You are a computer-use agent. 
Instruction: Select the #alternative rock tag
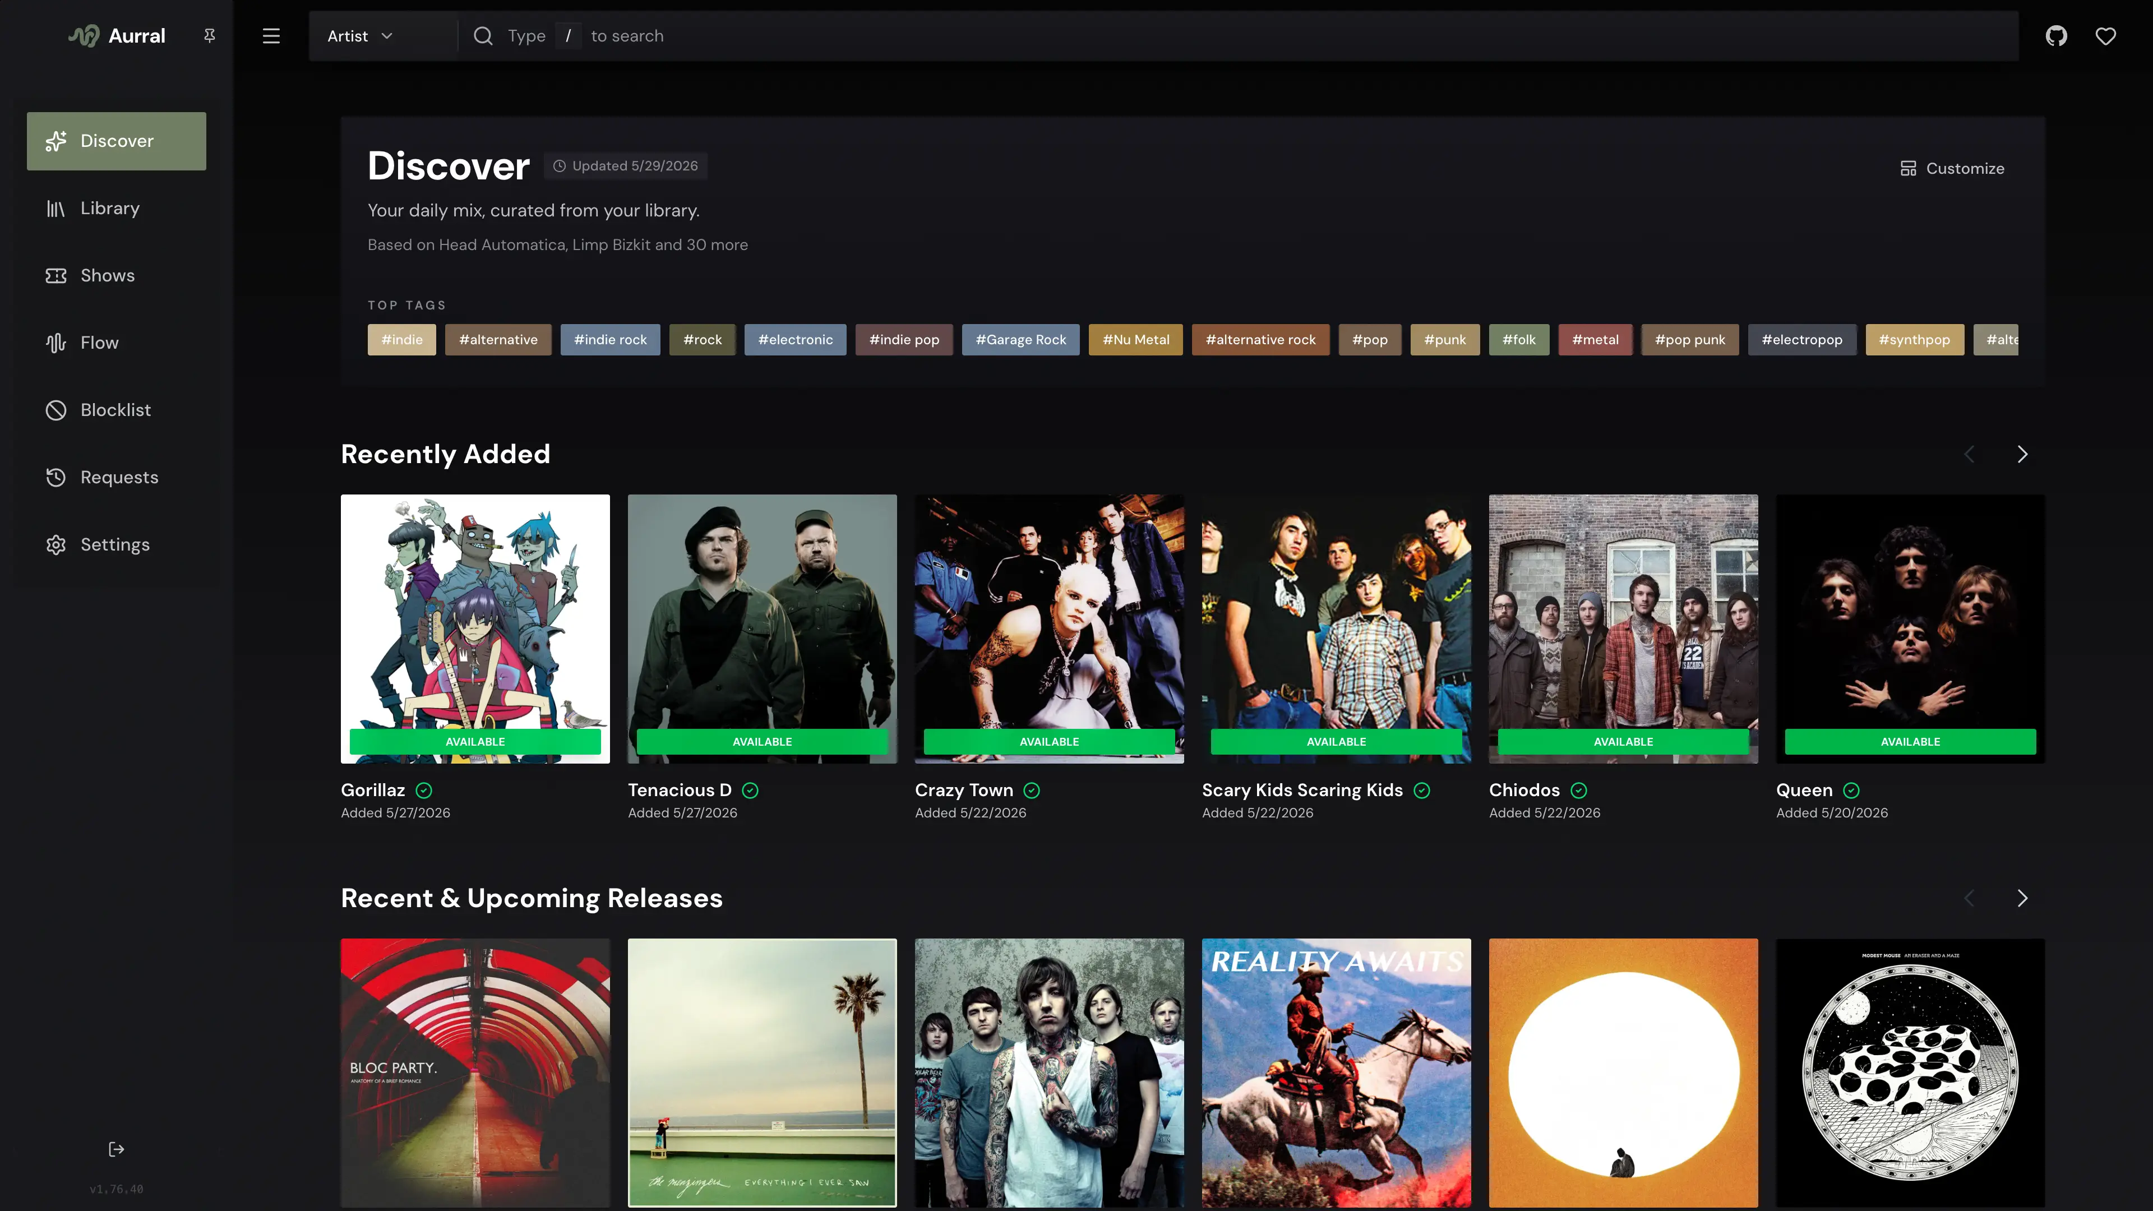point(1260,339)
